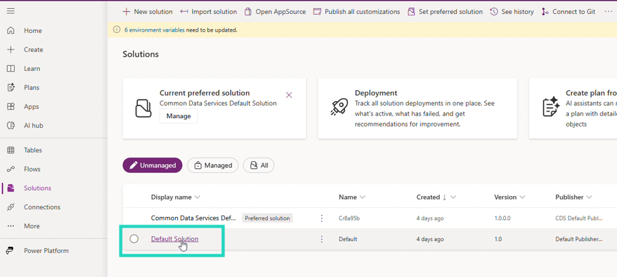Click See history in toolbar

[512, 11]
